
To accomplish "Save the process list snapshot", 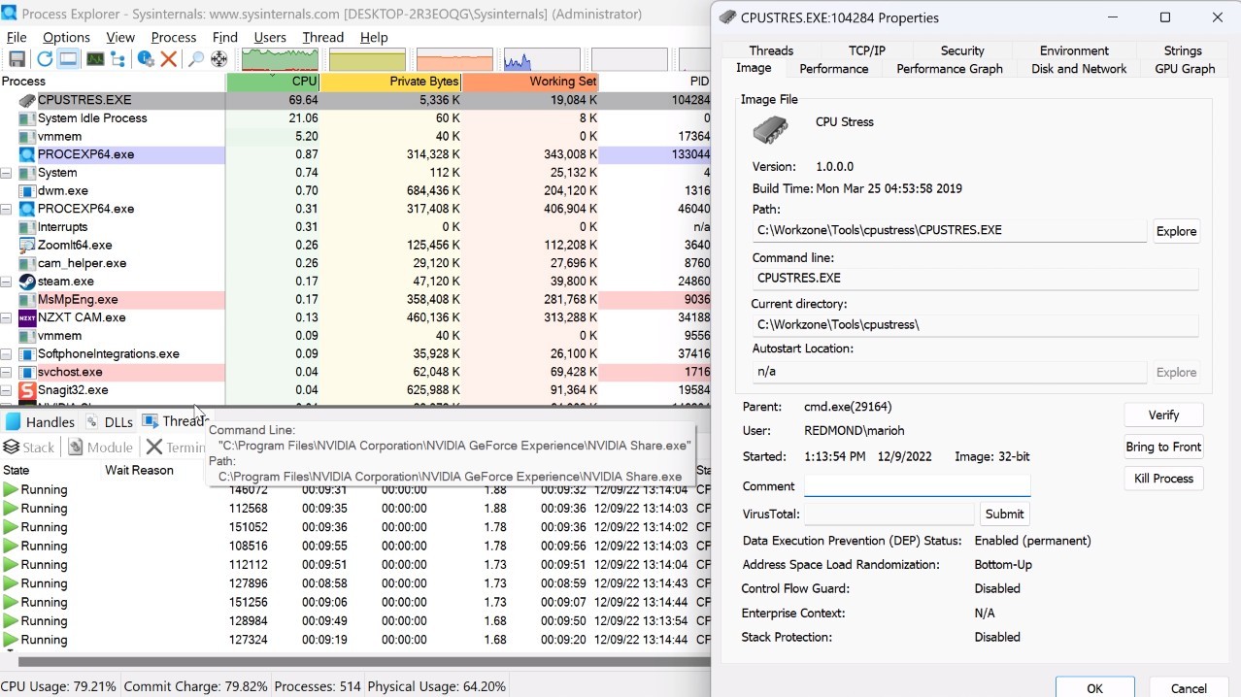I will coord(17,57).
